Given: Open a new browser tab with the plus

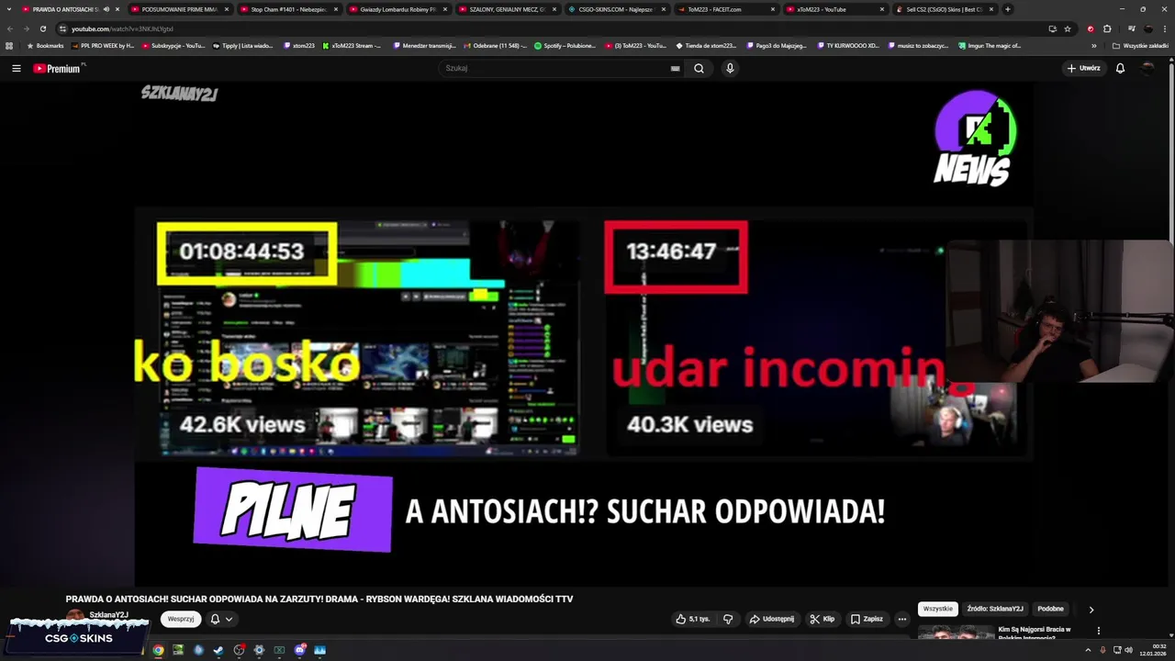Looking at the screenshot, I should [1008, 9].
